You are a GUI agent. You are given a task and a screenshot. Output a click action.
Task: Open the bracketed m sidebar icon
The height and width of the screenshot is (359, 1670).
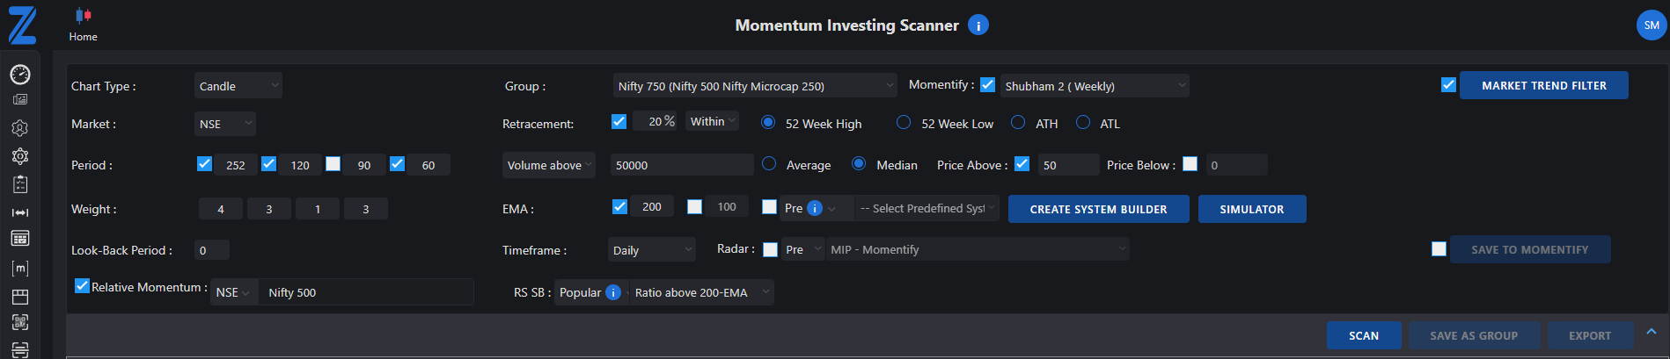(x=20, y=269)
